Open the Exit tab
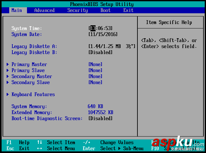206x153 pixels. click(128, 10)
